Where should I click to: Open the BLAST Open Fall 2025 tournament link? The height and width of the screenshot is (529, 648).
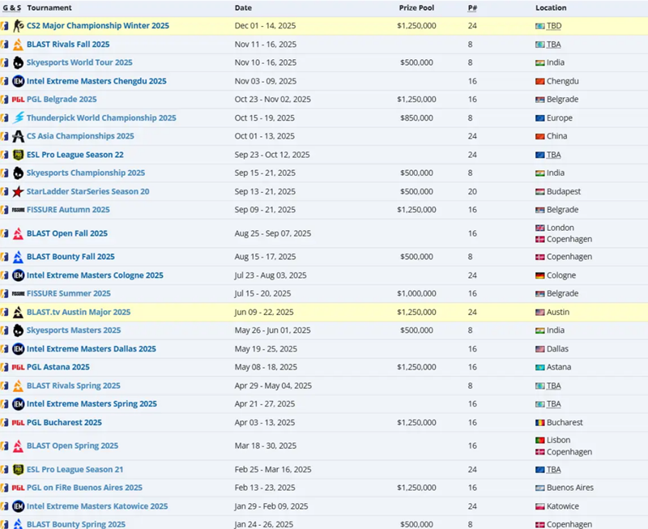tap(66, 233)
